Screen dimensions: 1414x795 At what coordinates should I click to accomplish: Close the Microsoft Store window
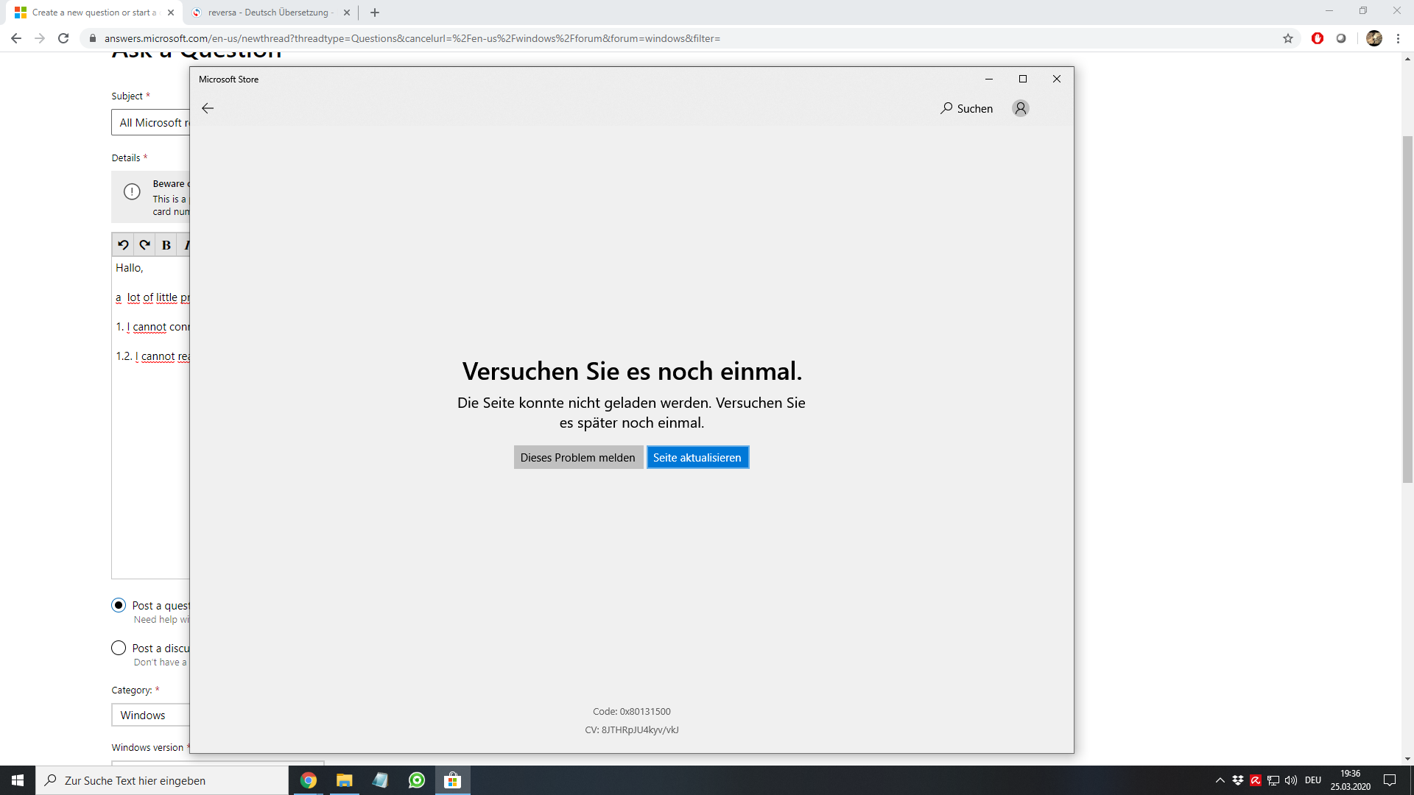[x=1057, y=79]
